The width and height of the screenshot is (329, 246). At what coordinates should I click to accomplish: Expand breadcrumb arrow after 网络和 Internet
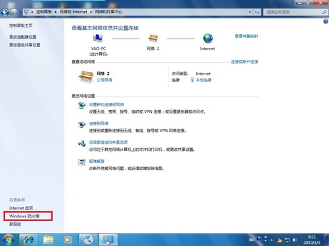[x=91, y=12]
